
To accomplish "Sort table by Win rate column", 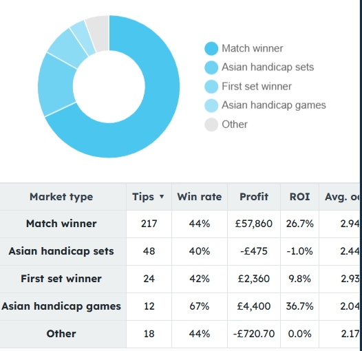I will pos(200,197).
